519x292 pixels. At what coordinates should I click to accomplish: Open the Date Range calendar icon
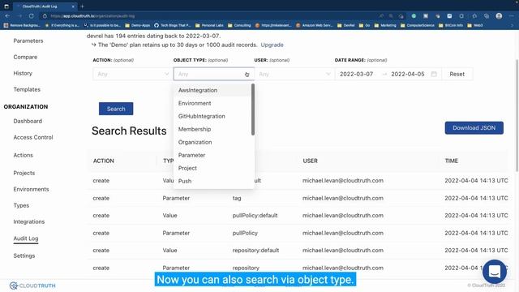[434, 74]
